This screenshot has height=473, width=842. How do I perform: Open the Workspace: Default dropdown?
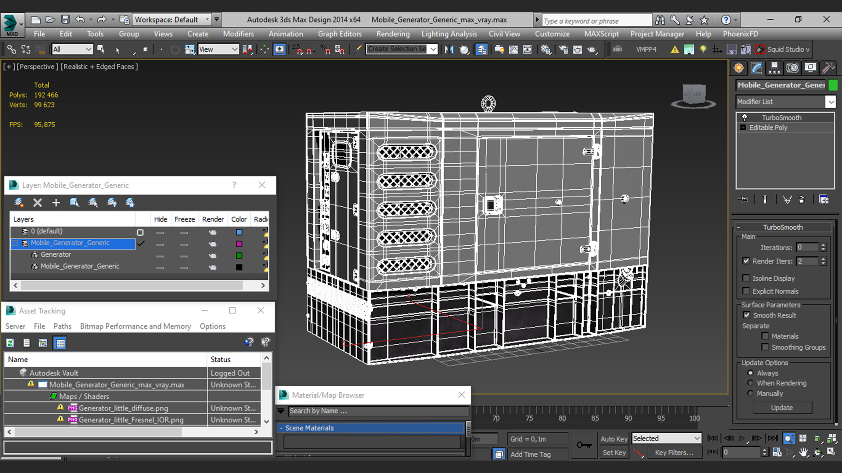(172, 20)
